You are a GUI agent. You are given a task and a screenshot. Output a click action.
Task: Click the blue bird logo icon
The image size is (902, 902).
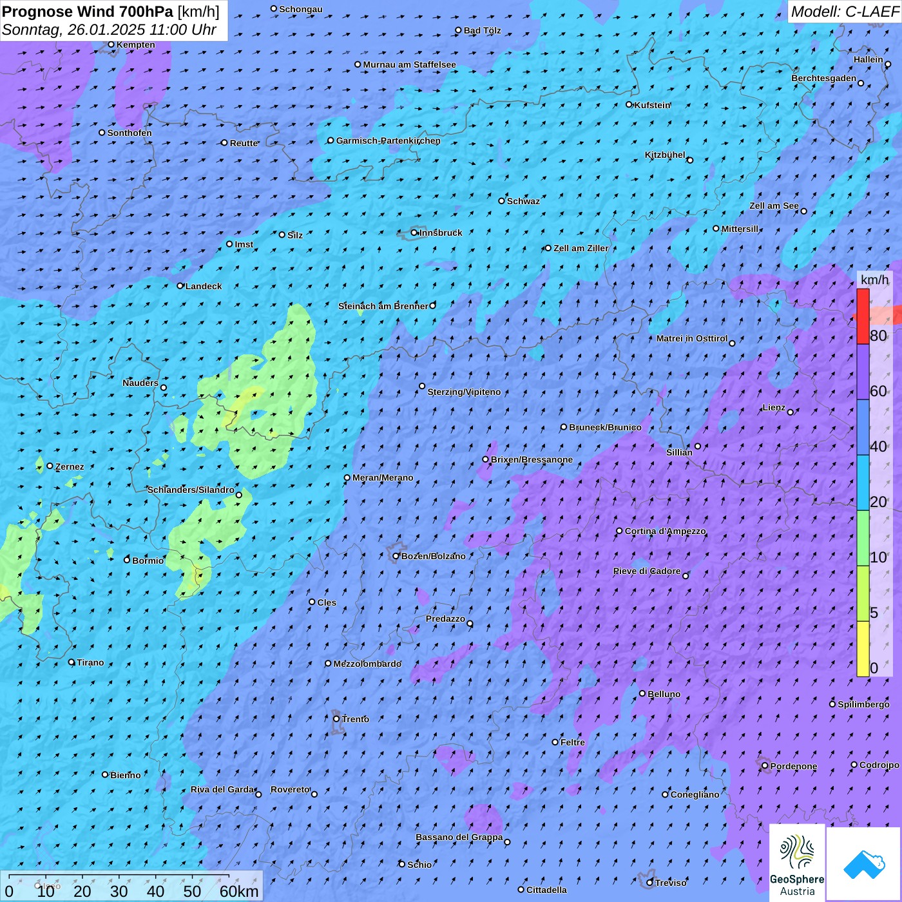[863, 865]
